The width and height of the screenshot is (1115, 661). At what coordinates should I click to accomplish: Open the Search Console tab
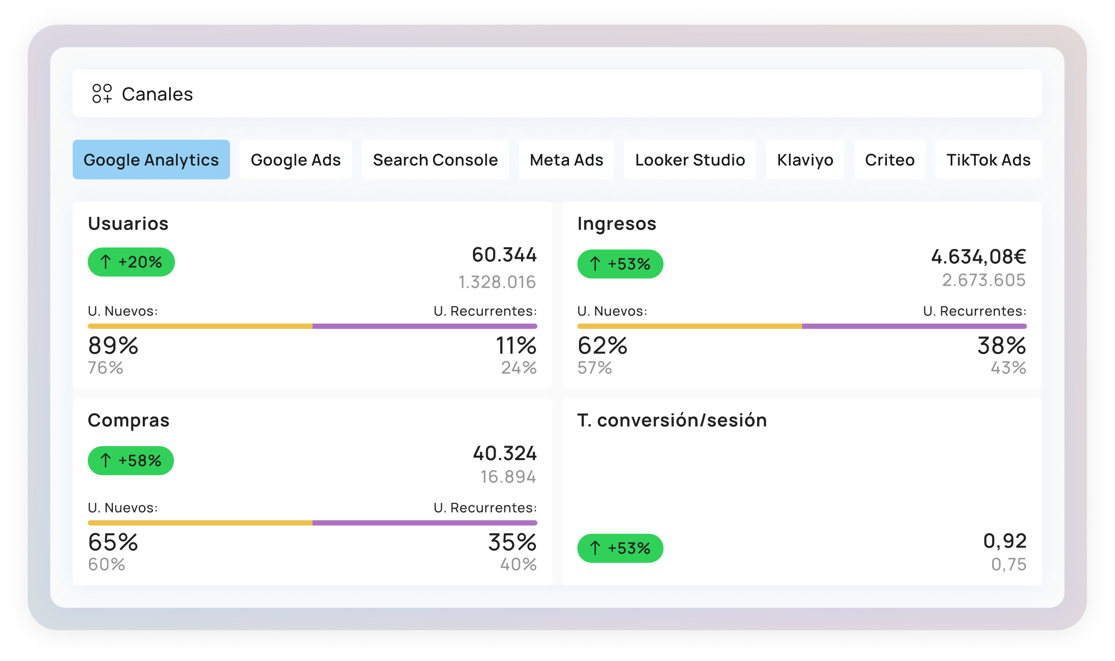point(435,160)
